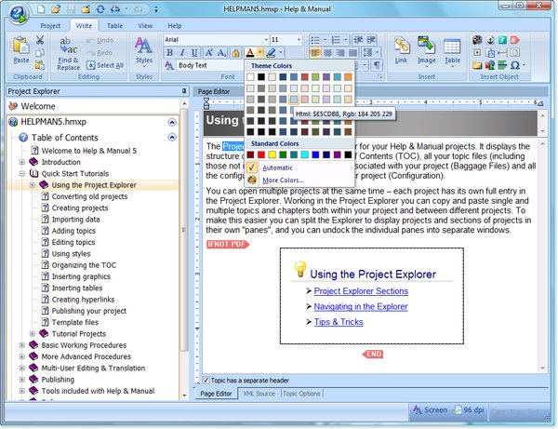This screenshot has height=429, width=558.
Task: Toggle 'Topic has a separate header' checkbox
Action: [206, 380]
